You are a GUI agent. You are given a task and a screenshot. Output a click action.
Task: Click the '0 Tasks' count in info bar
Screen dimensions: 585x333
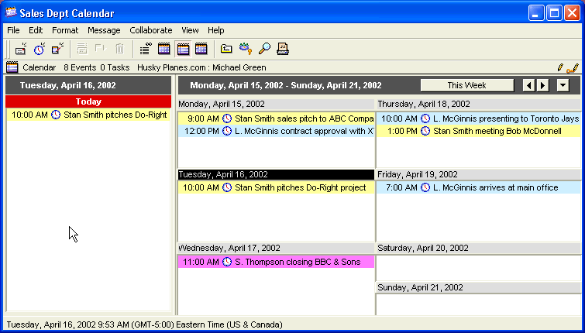click(x=115, y=68)
